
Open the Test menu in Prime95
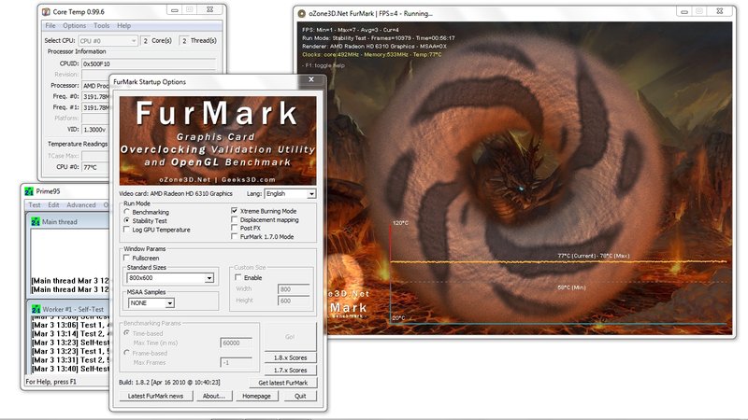click(35, 205)
